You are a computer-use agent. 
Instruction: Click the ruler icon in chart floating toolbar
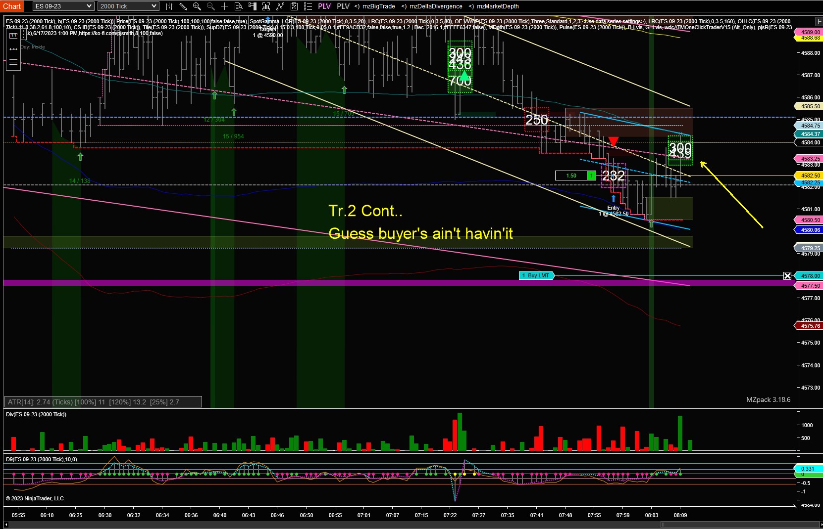coord(13,36)
